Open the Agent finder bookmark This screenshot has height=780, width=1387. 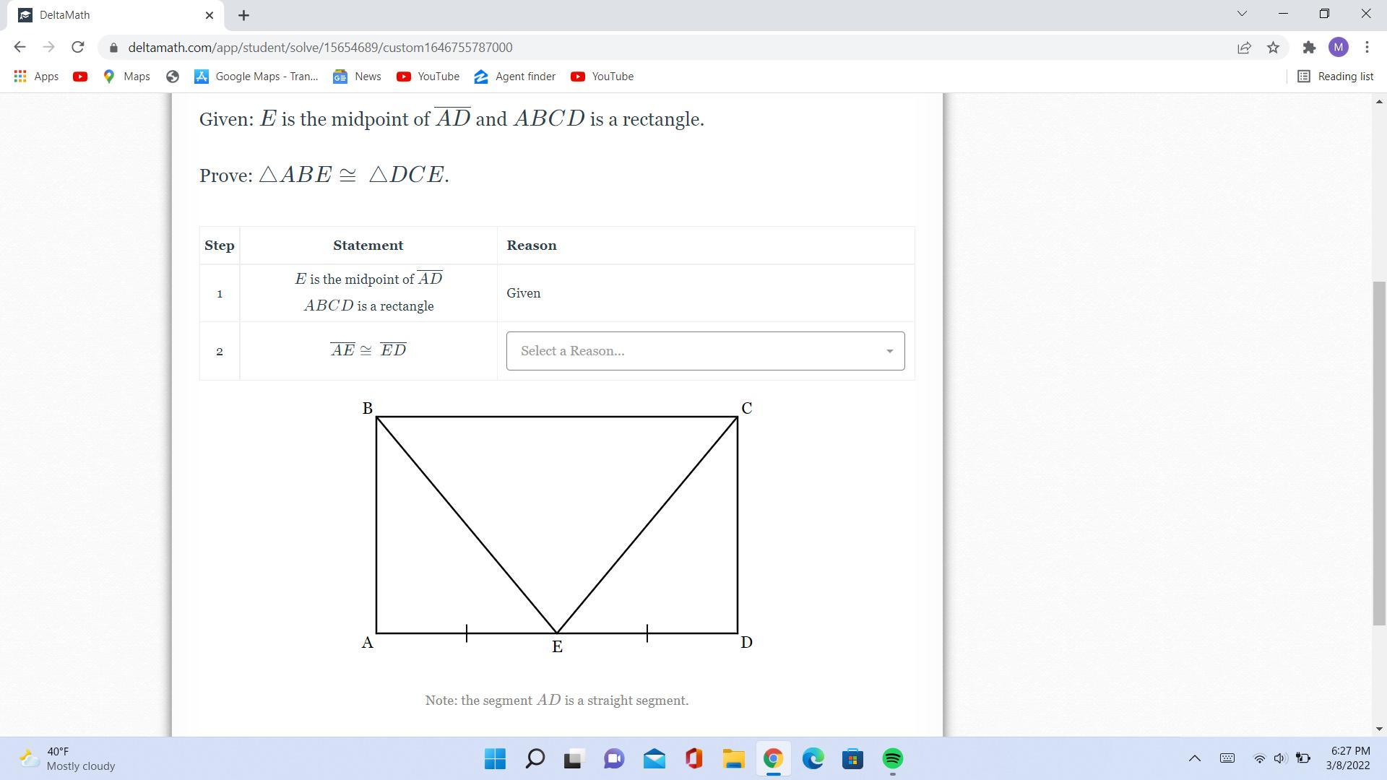(515, 77)
